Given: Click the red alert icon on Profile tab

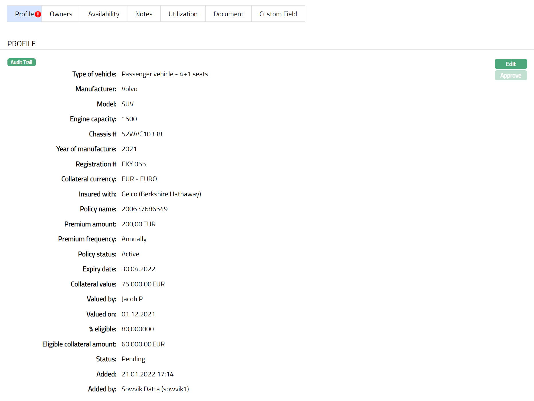Looking at the screenshot, I should pos(38,14).
